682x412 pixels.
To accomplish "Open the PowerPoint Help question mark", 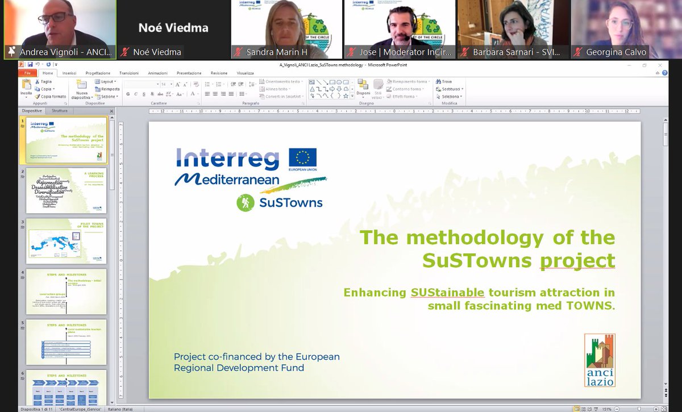I will click(x=664, y=73).
